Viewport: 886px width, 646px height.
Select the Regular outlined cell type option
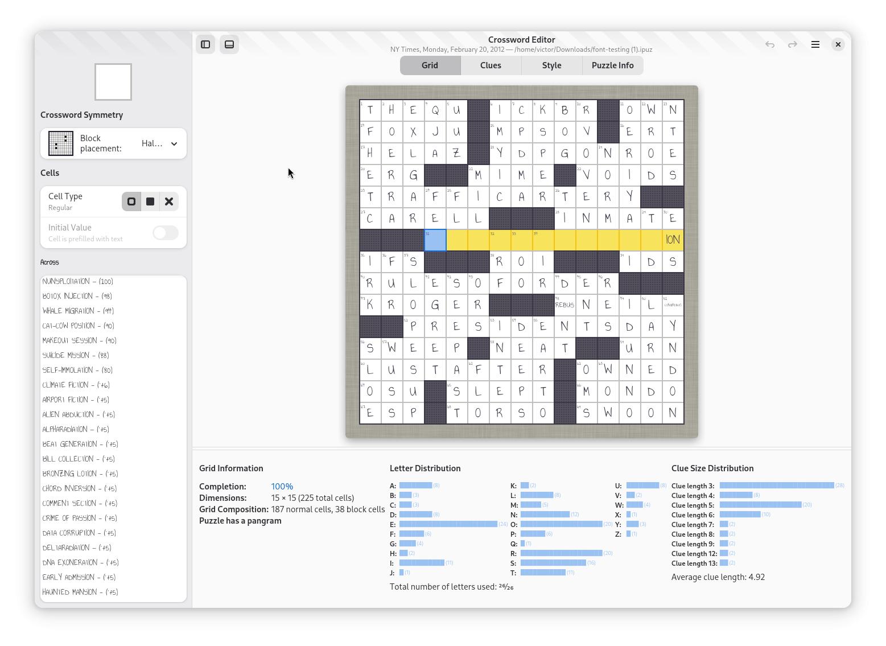[x=131, y=201]
